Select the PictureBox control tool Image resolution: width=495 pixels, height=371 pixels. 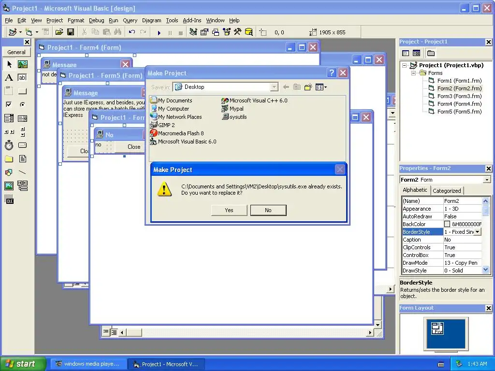pyautogui.click(x=23, y=64)
